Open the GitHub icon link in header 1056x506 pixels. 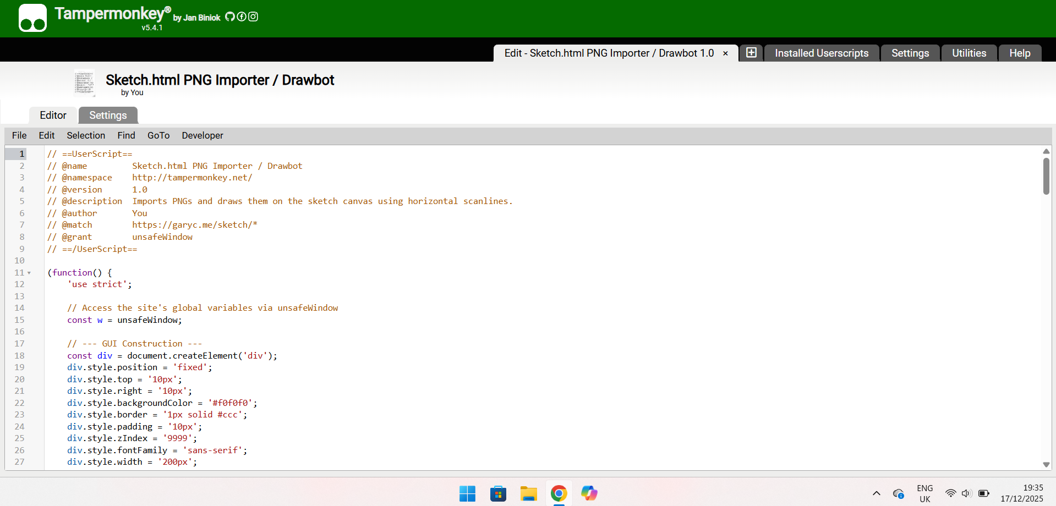(230, 17)
